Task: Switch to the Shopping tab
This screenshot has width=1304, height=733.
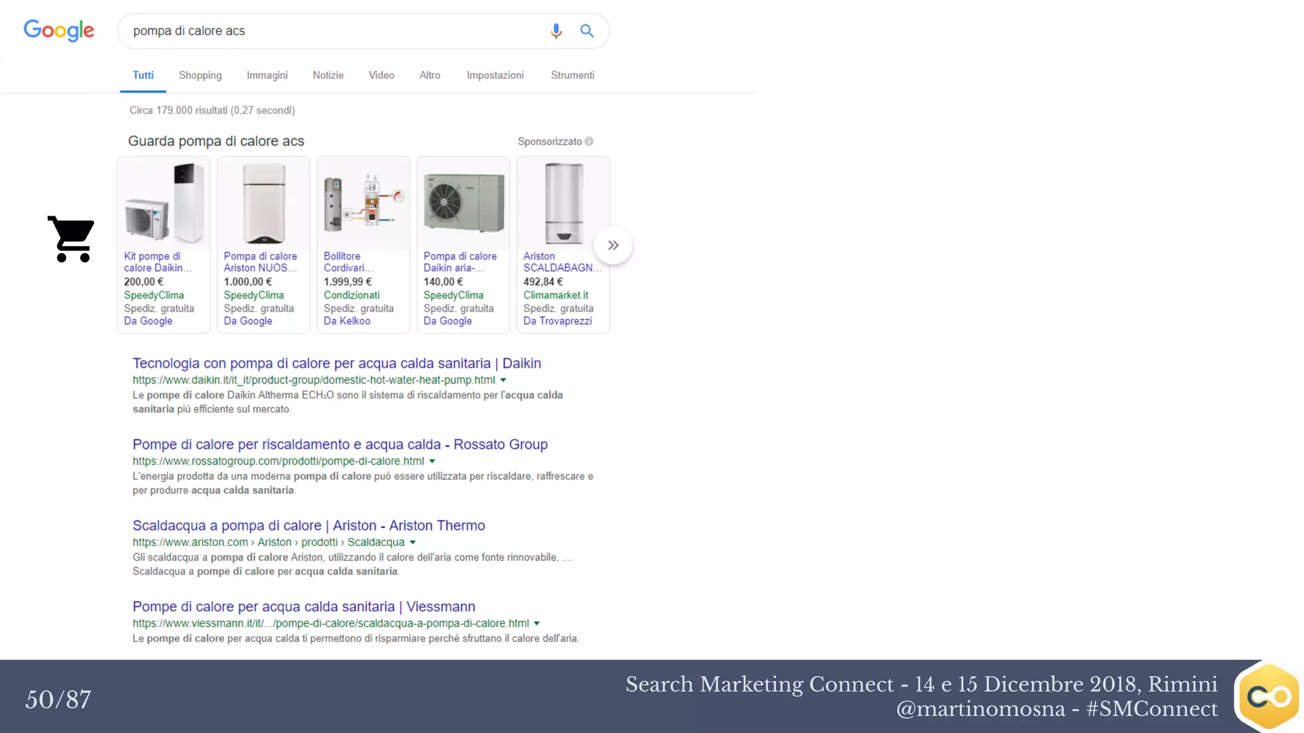Action: (x=200, y=75)
